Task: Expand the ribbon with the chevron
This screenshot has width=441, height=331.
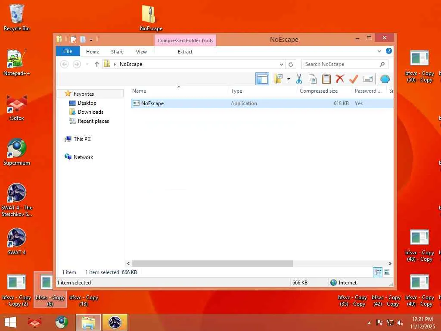Action: pos(379,51)
